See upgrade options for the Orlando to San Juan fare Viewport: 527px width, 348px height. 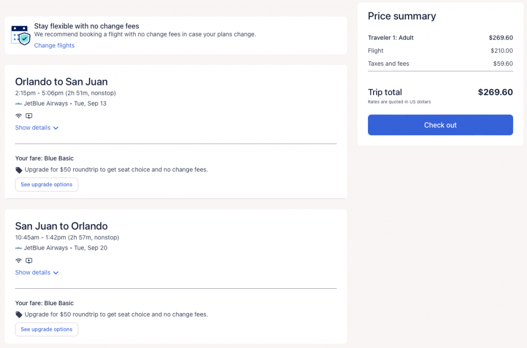click(46, 184)
